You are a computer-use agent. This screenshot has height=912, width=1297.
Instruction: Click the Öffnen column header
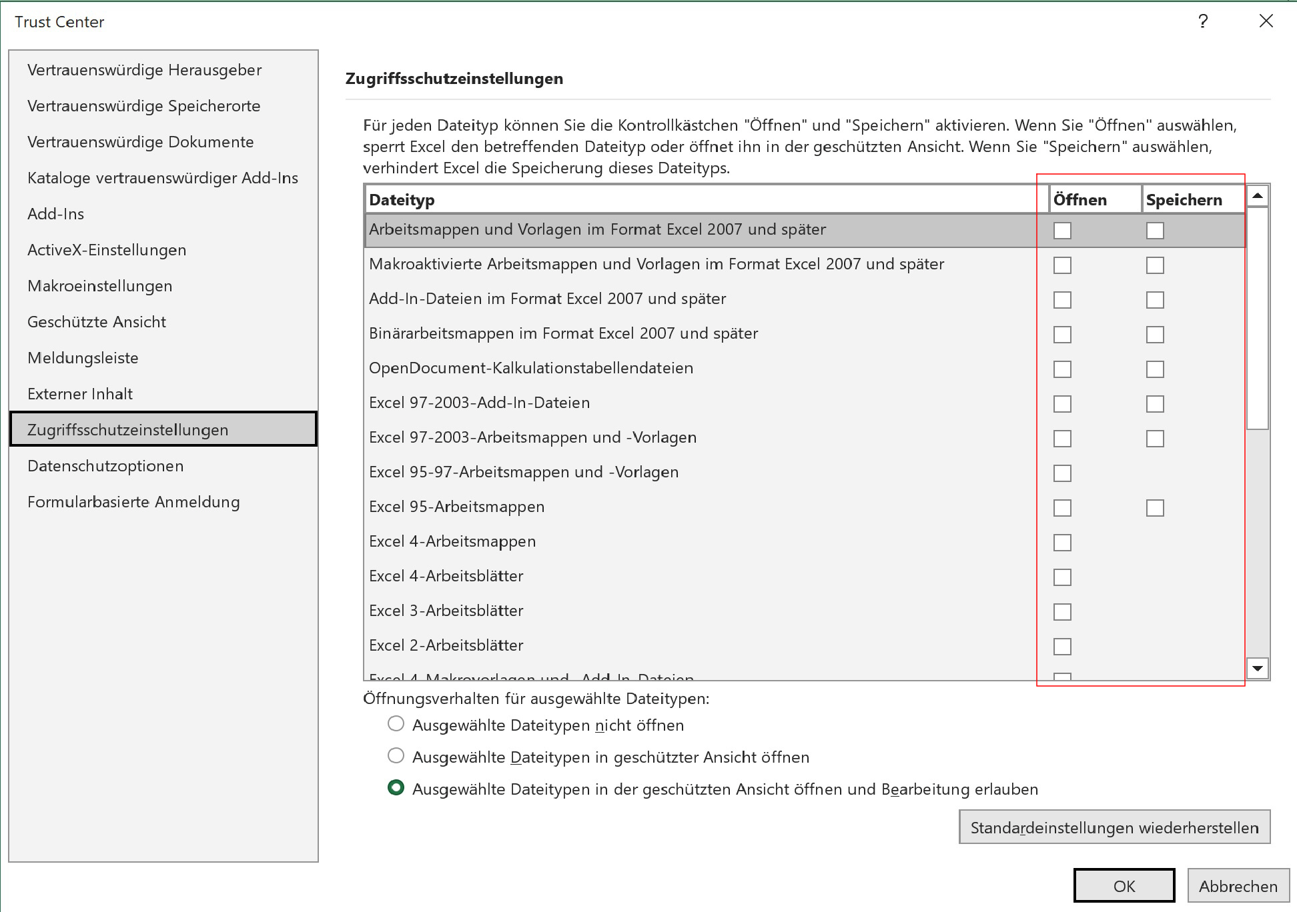point(1096,199)
